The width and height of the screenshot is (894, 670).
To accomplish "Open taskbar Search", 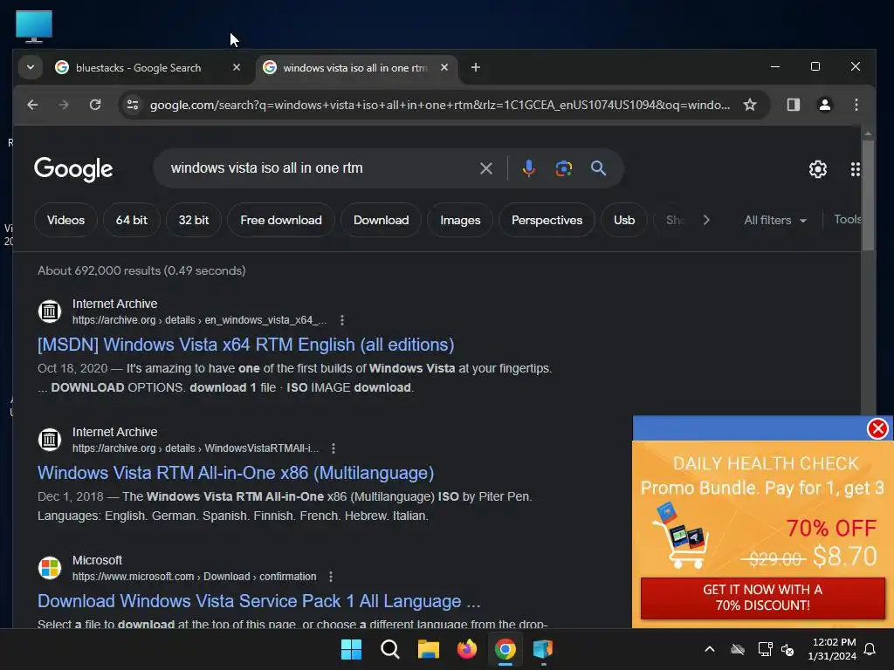I will [x=390, y=649].
